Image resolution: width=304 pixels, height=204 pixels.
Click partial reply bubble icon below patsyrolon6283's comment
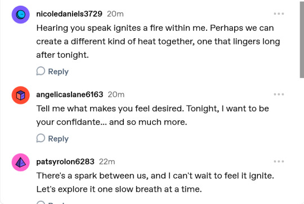pyautogui.click(x=41, y=202)
